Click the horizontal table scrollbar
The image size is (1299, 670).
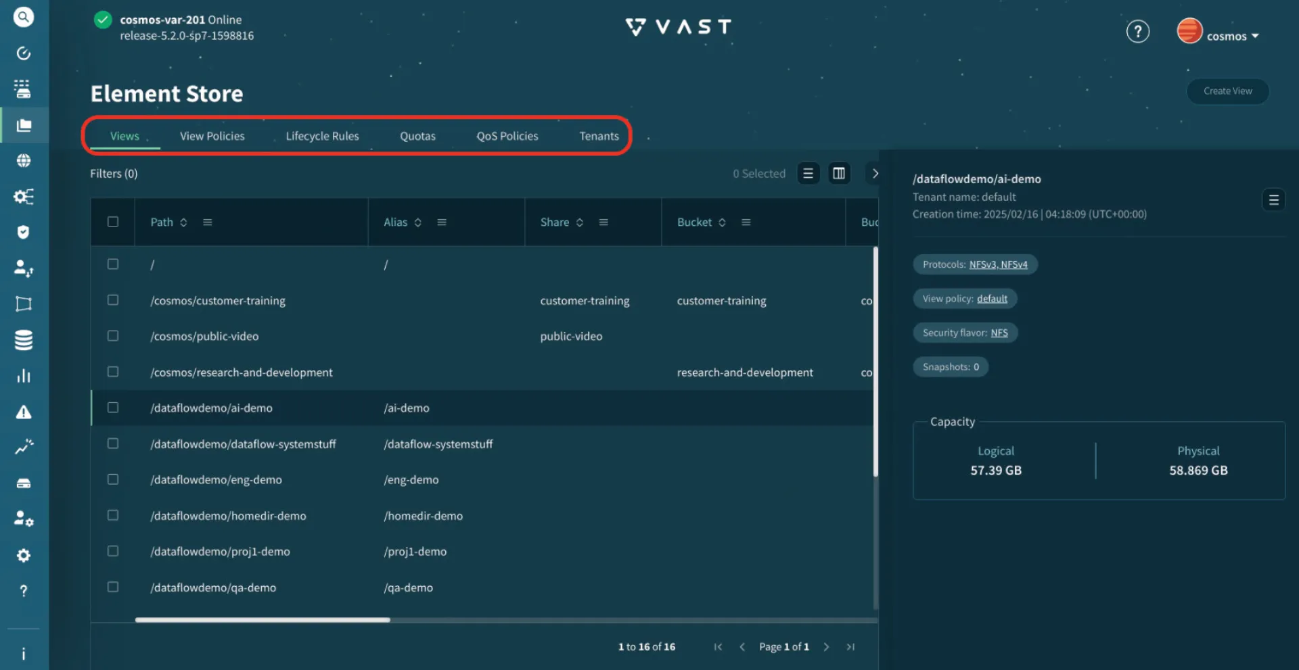tap(263, 620)
